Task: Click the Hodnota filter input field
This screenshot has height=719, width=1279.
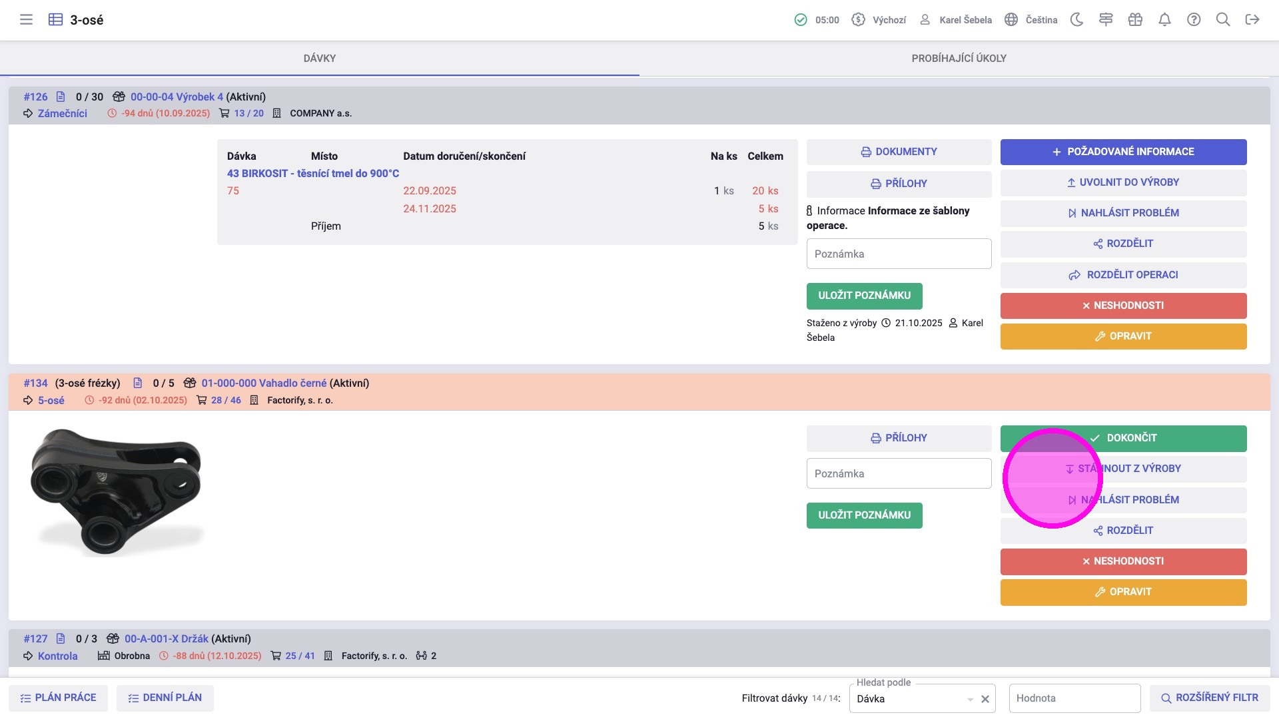Action: [x=1074, y=698]
